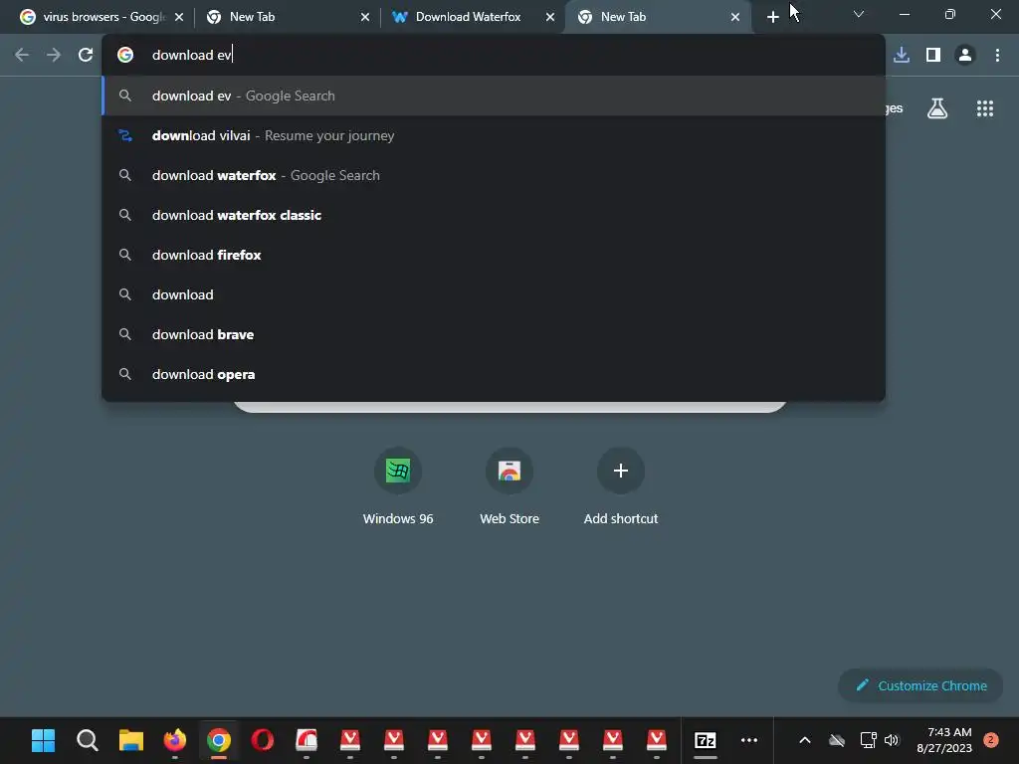Screen dimensions: 1019x764
Task: Launch Opera from the taskbar
Action: (x=263, y=740)
